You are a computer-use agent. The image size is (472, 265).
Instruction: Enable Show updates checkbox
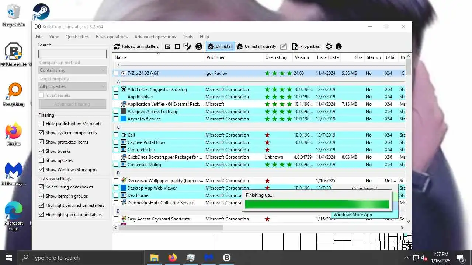(x=41, y=160)
